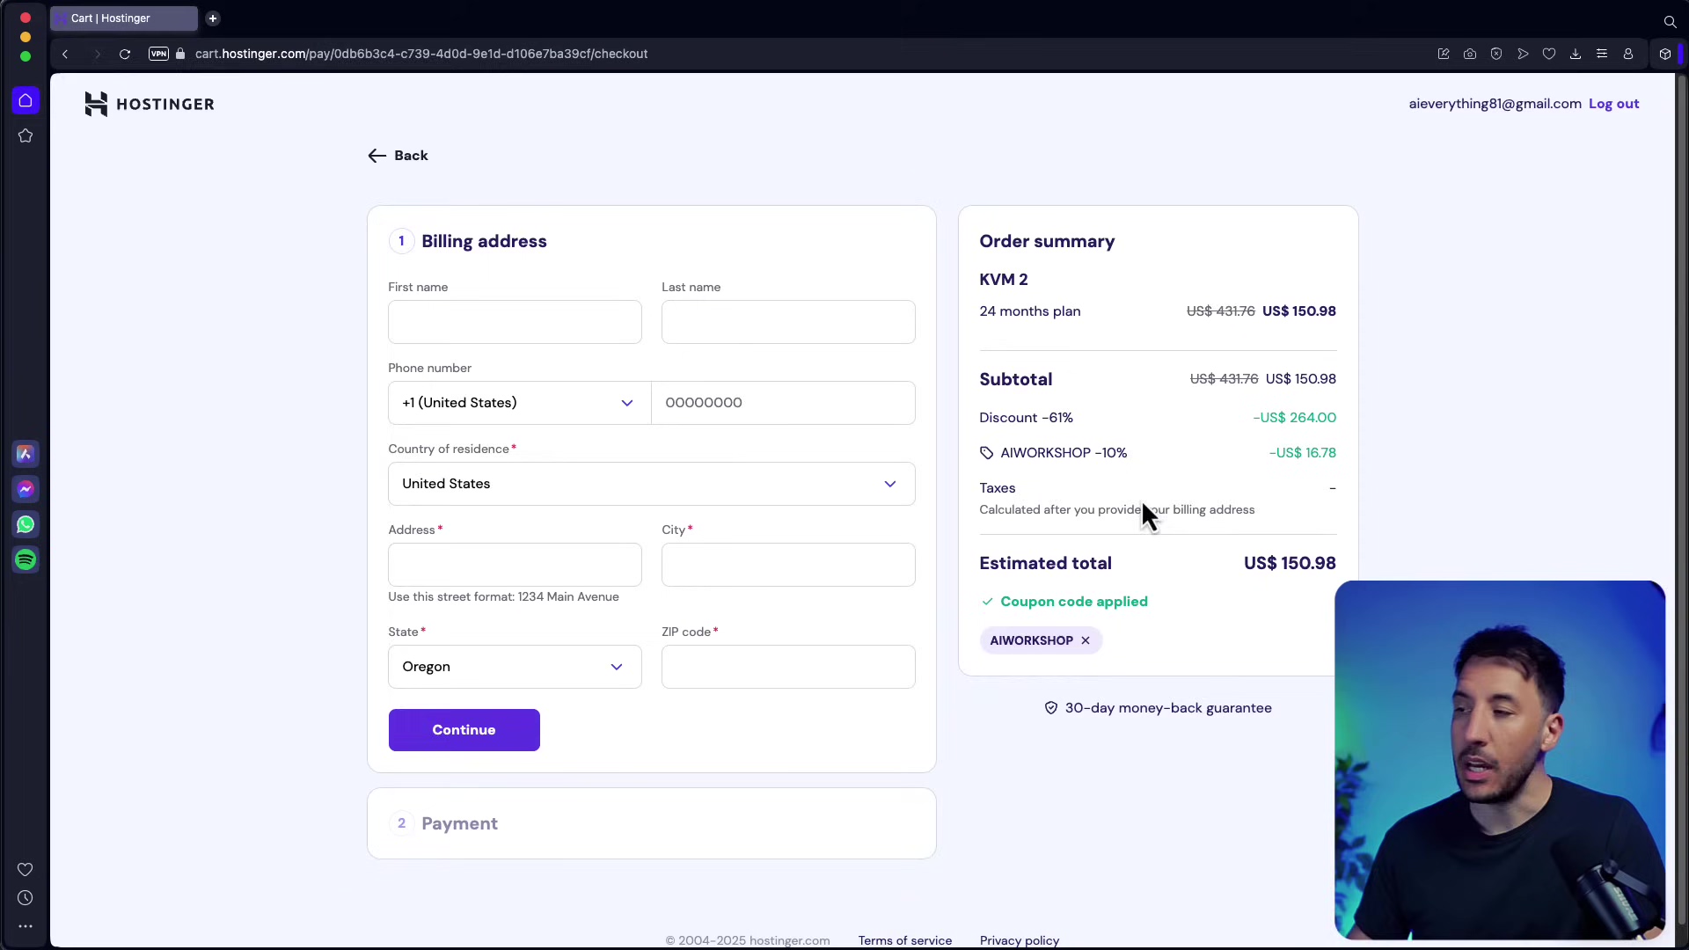The image size is (1689, 950).
Task: Open the sidebar heart pinboards icon
Action: tap(26, 869)
